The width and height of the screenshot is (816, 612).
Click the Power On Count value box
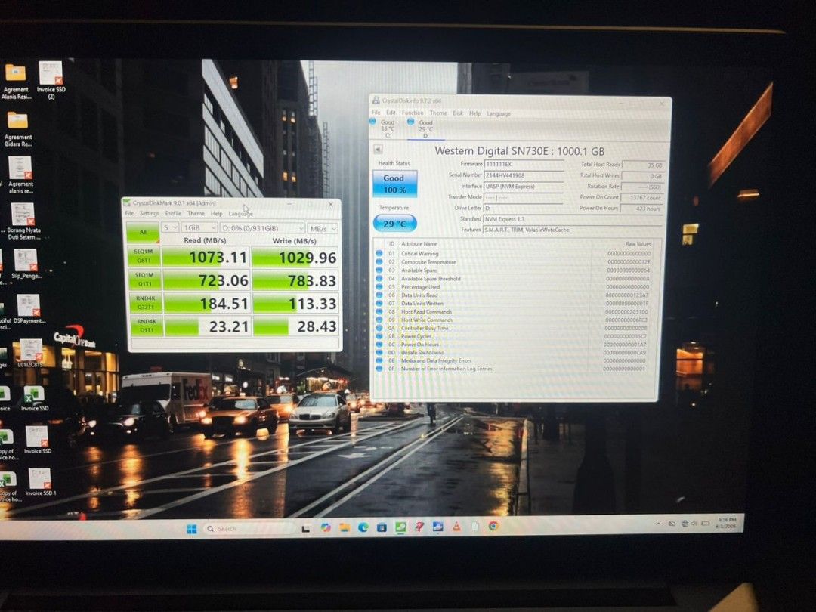coord(643,197)
